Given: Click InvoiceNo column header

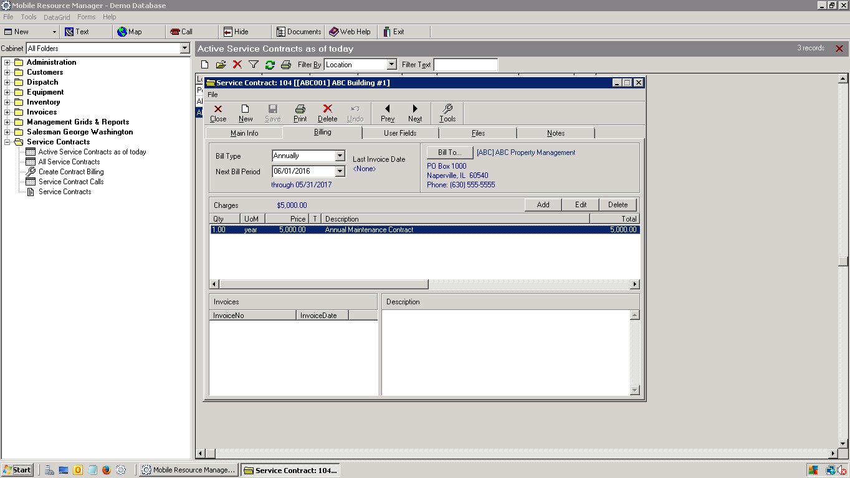Looking at the screenshot, I should point(253,316).
